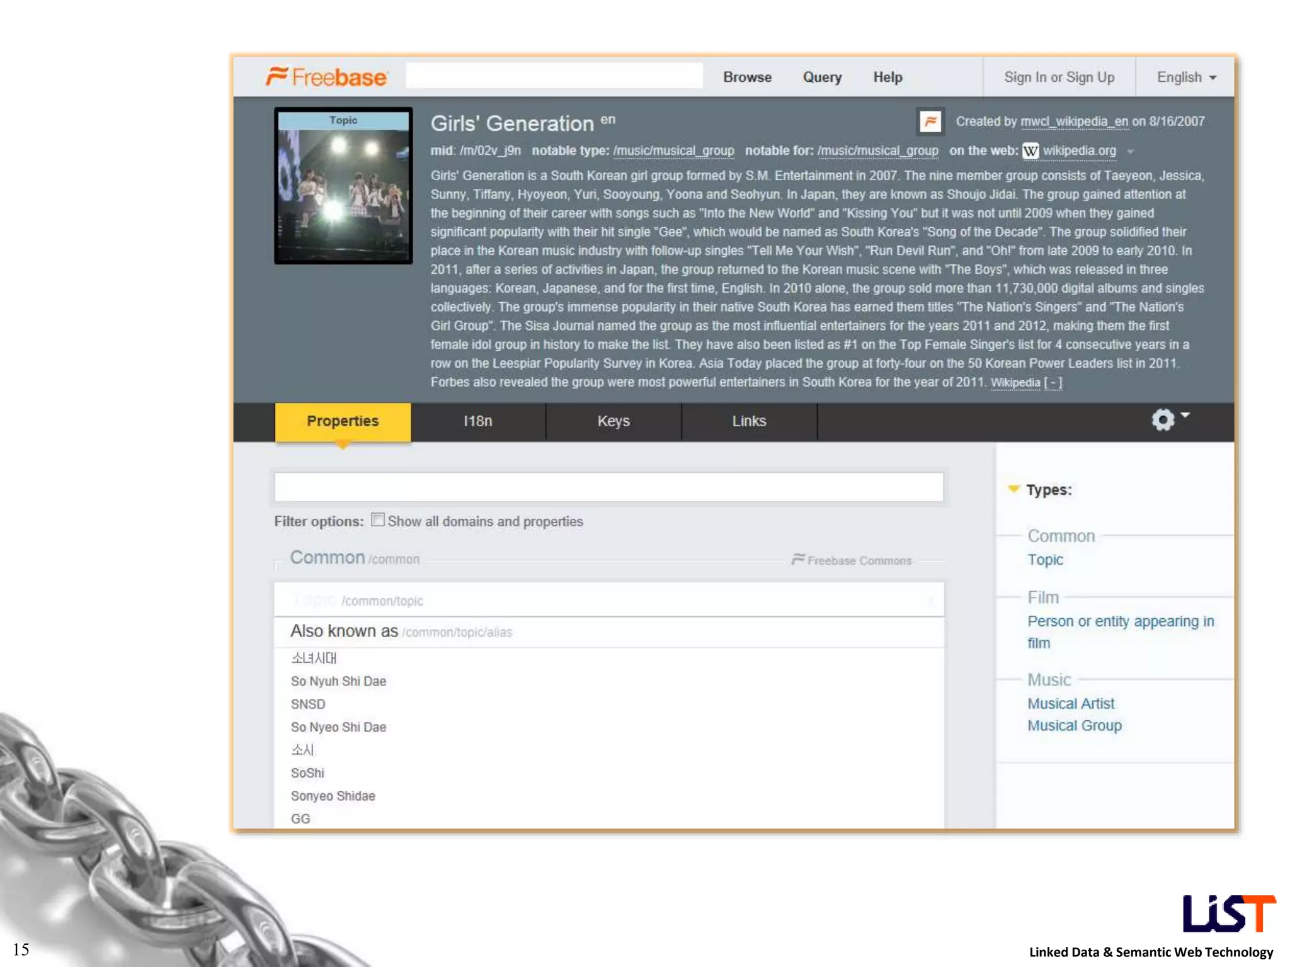The width and height of the screenshot is (1290, 967).
Task: Select alias GG
Action: [300, 819]
